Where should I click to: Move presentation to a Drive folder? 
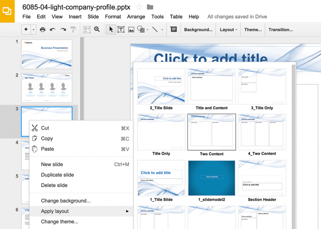[149, 7]
